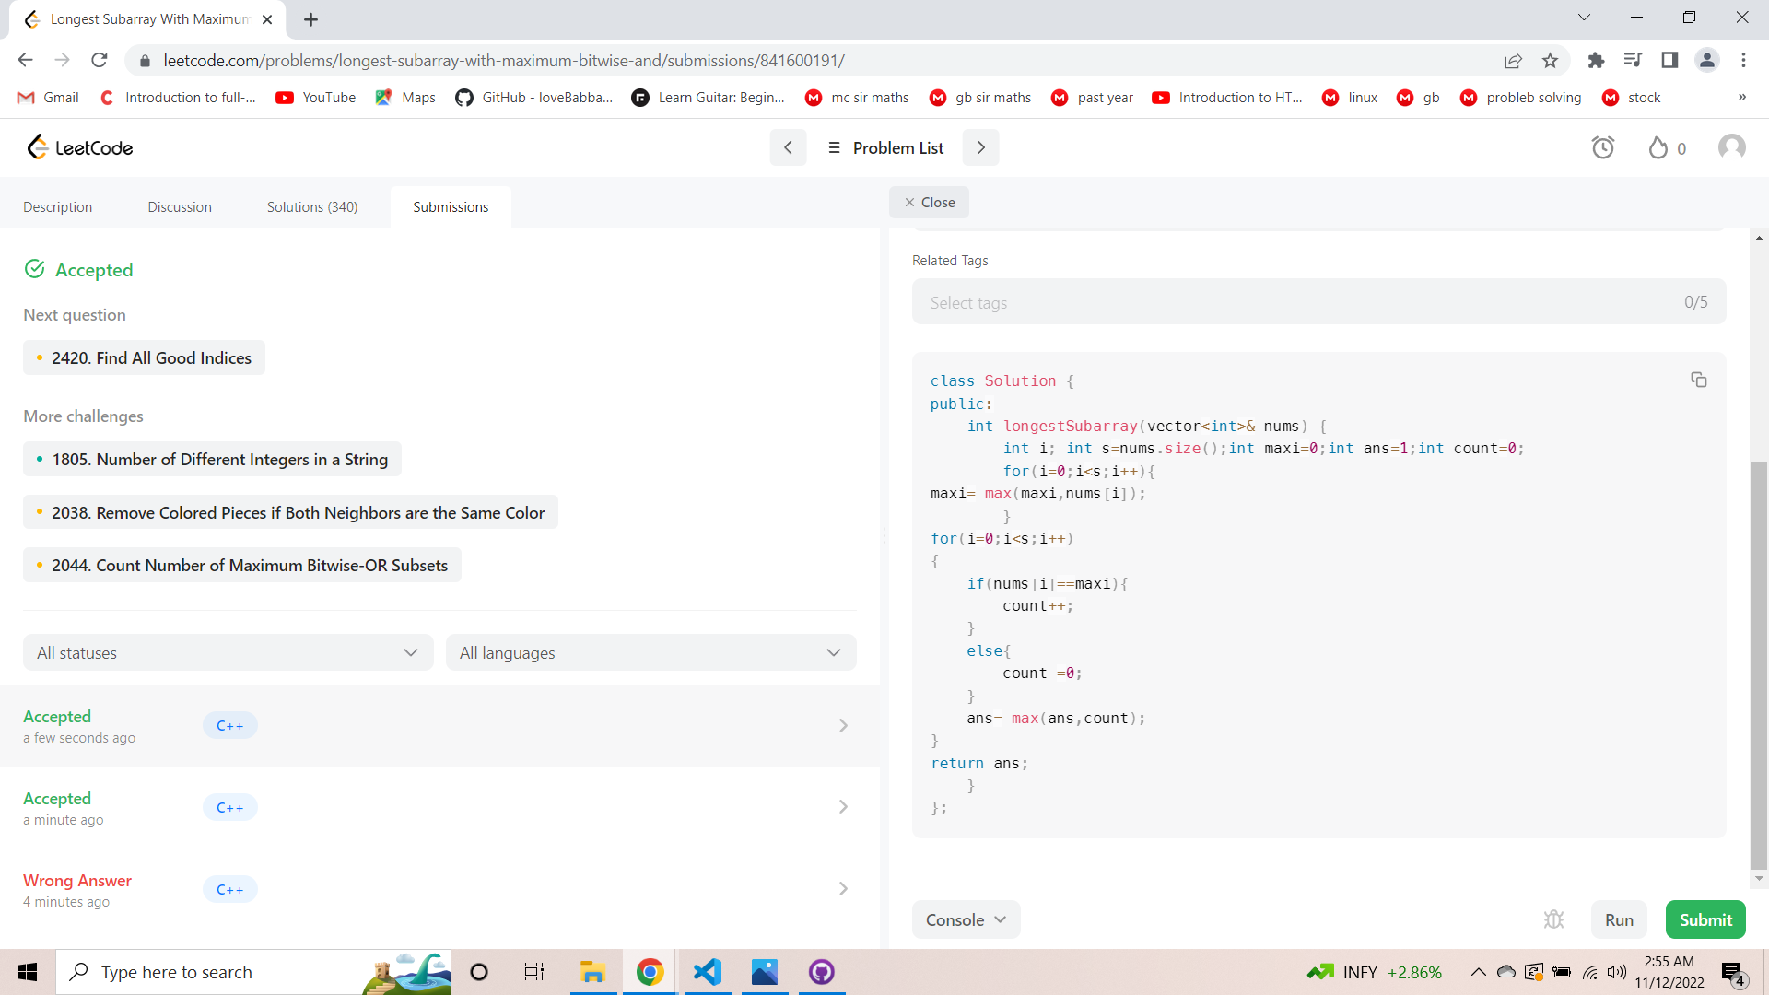This screenshot has height=995, width=1769.
Task: Toggle the bookmark star for this page
Action: pyautogui.click(x=1551, y=60)
